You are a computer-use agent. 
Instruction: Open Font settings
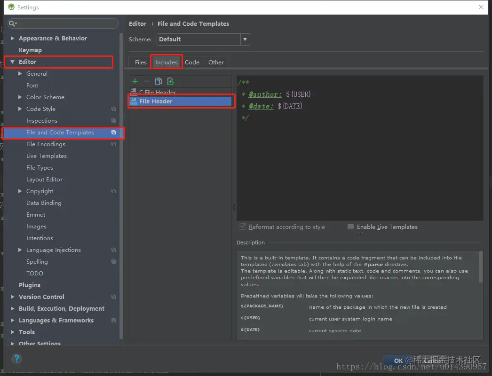[x=32, y=85]
